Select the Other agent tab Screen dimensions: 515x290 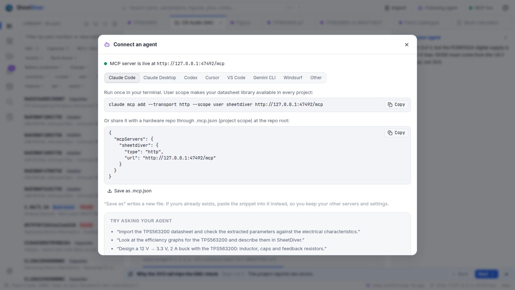tap(316, 78)
